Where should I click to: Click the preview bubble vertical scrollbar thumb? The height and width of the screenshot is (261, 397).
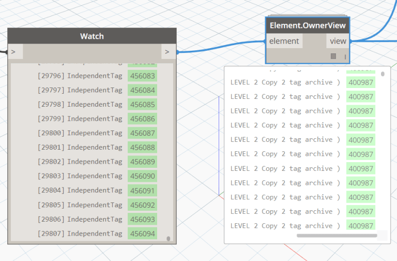[x=383, y=74]
